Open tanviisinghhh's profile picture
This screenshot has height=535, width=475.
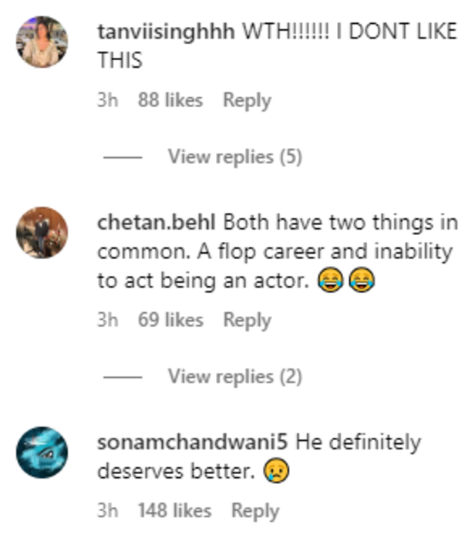click(42, 42)
